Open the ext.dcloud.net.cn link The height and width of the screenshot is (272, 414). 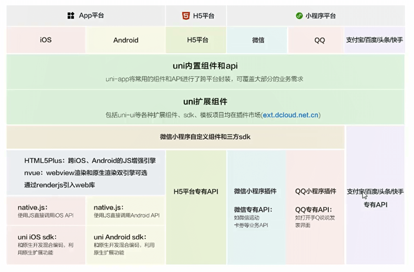(291, 115)
